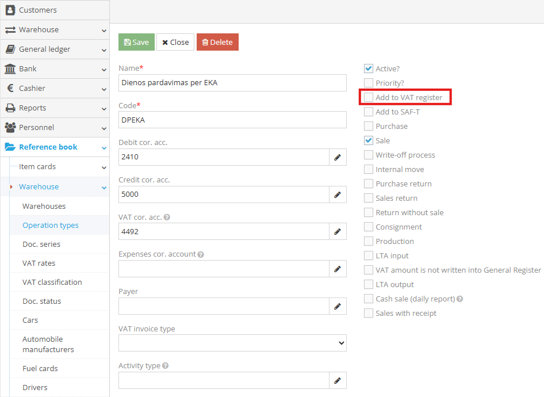Screen dimensions: 544x397
Task: Click the Bank sidebar icon
Action: (10, 68)
